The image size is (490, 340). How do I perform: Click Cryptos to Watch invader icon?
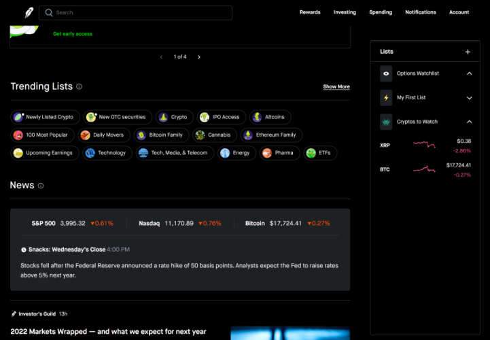386,122
